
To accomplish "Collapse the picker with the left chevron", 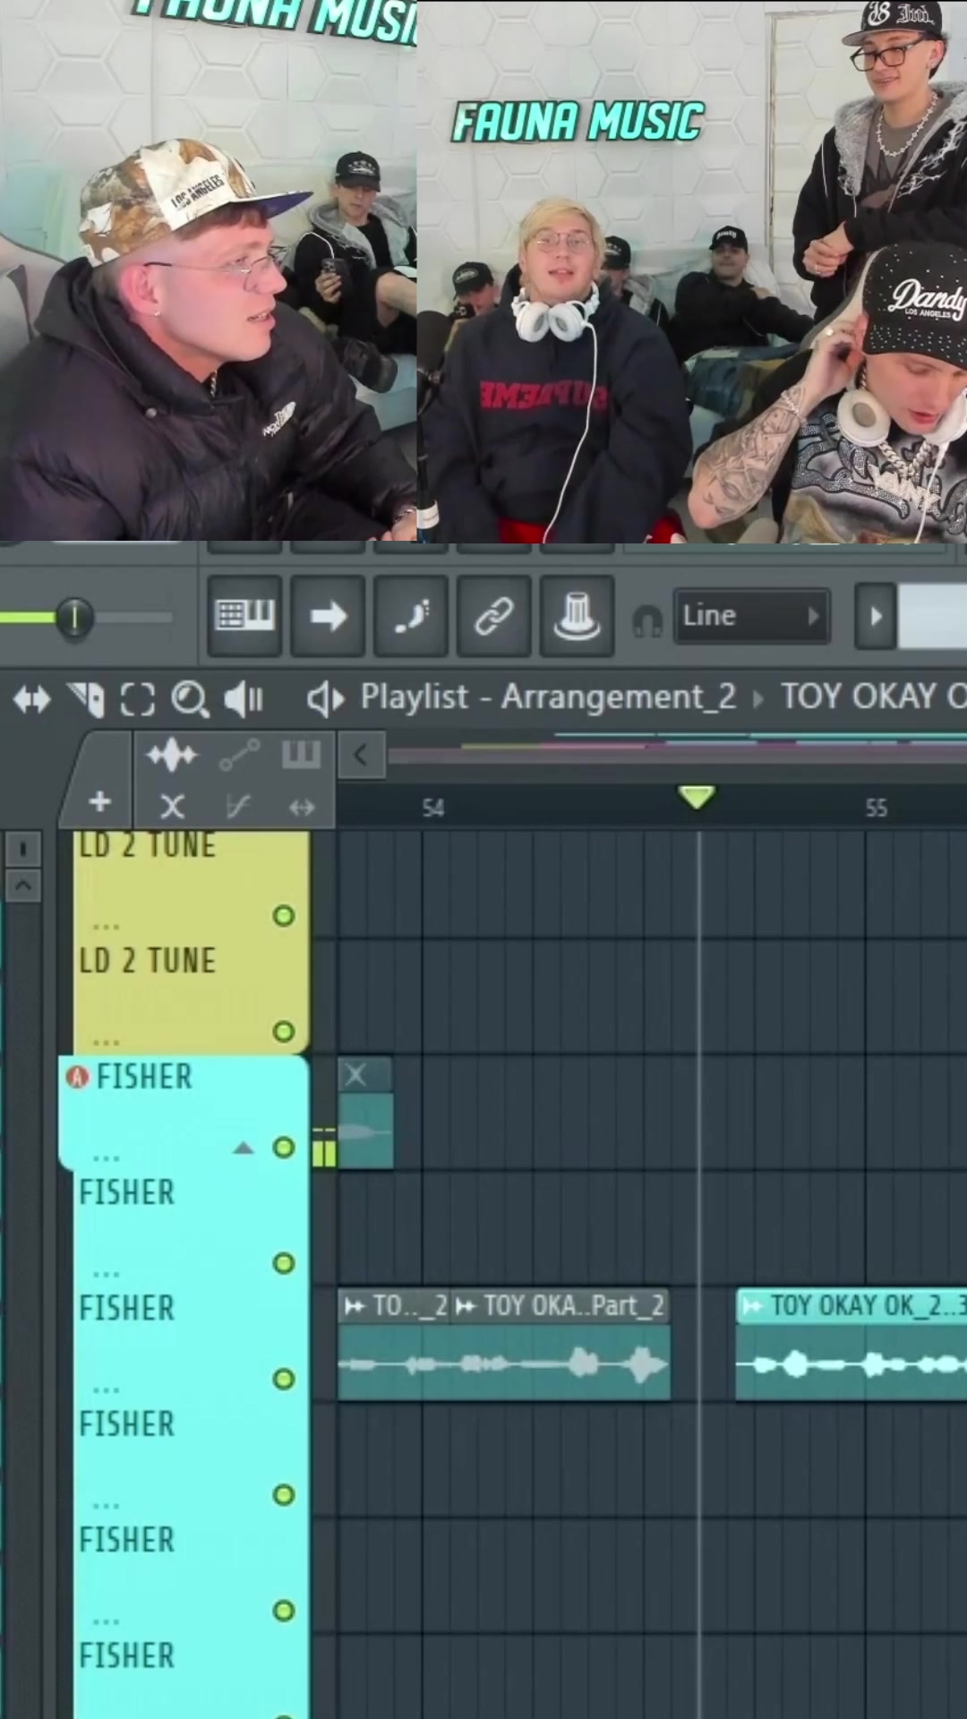I will pos(361,755).
